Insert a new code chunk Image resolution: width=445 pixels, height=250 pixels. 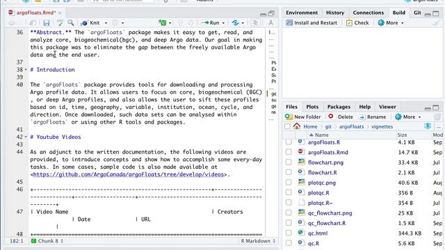tap(163, 23)
